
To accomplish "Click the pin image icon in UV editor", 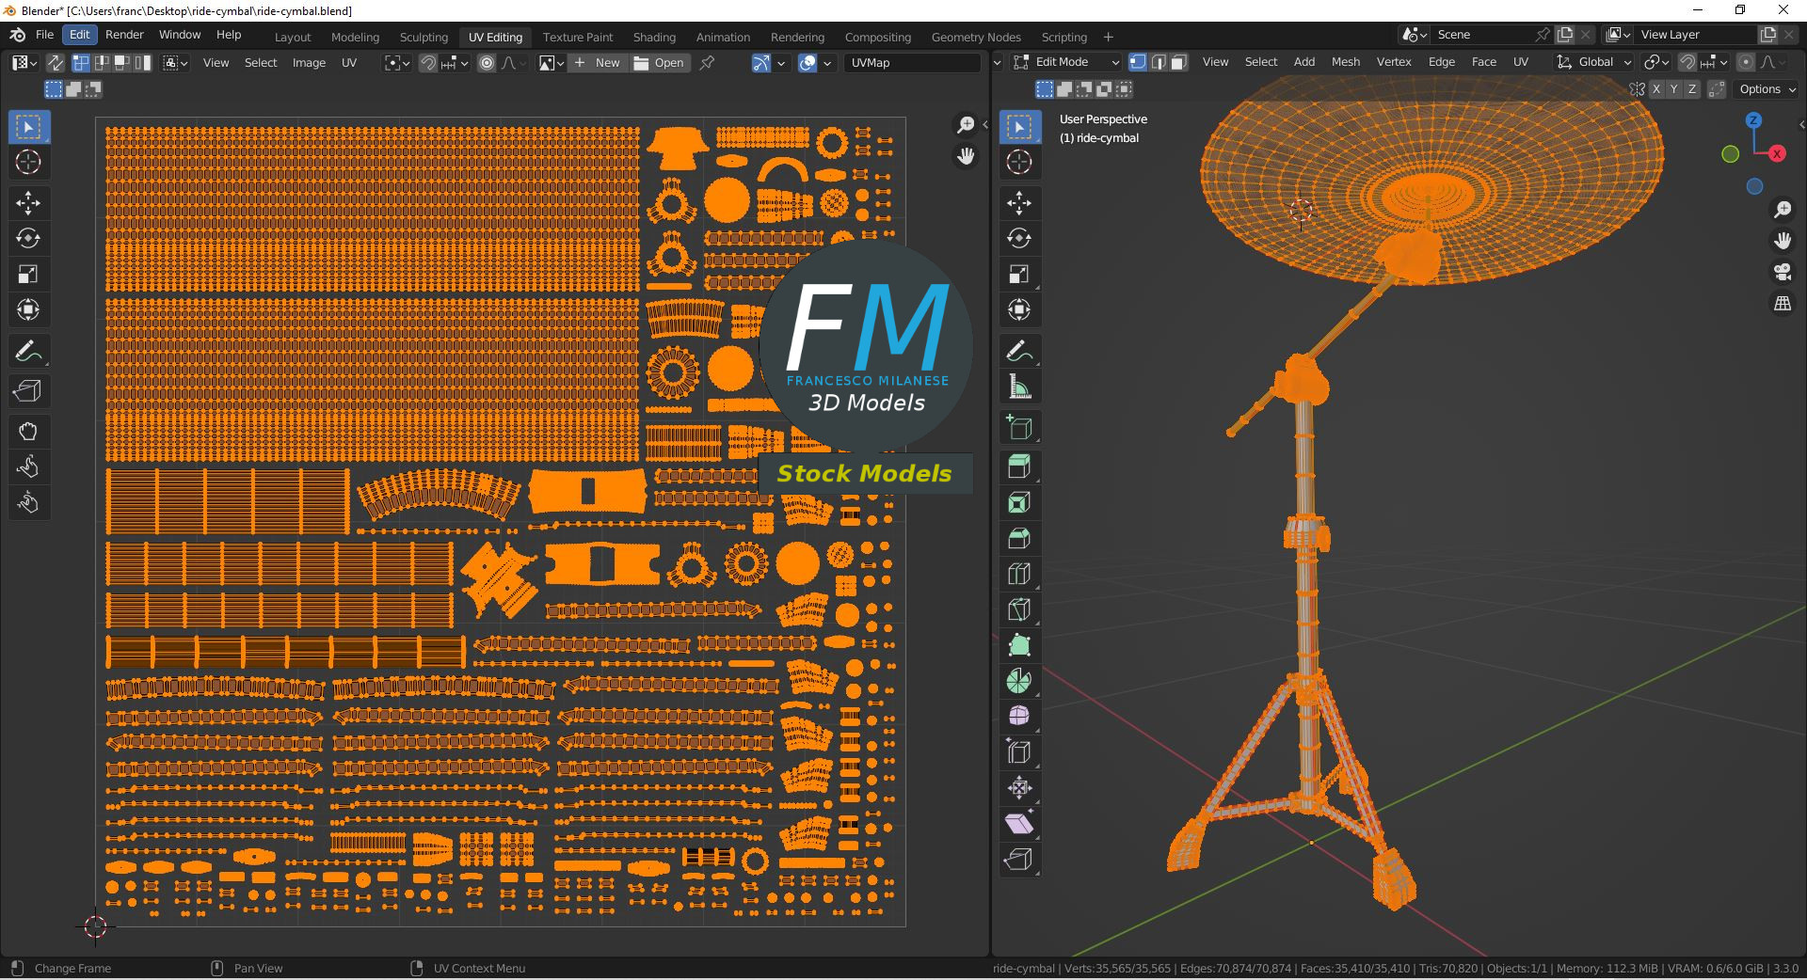I will point(708,63).
